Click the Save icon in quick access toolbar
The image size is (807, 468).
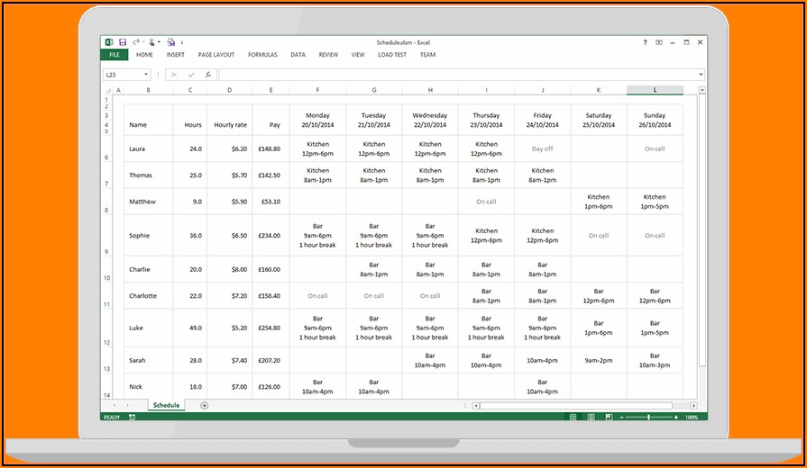122,41
